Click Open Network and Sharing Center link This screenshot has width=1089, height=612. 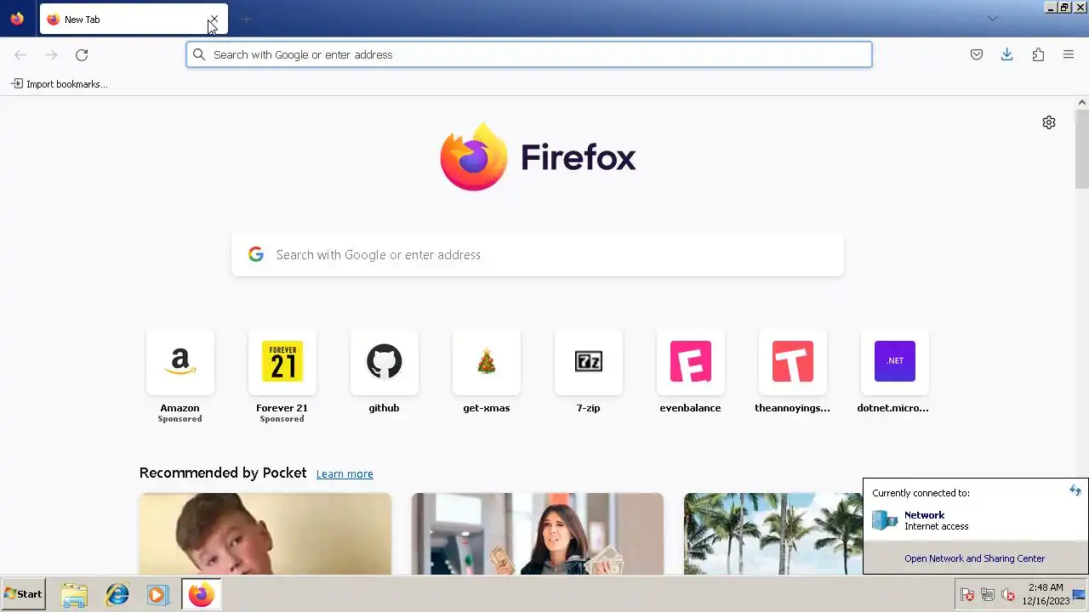tap(974, 558)
